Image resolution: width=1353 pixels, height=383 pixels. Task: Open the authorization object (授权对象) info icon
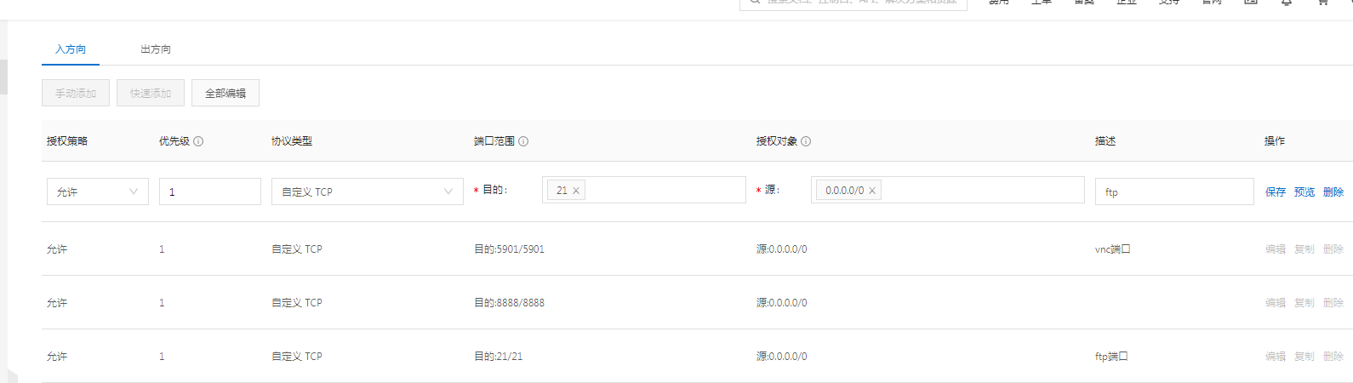(806, 141)
